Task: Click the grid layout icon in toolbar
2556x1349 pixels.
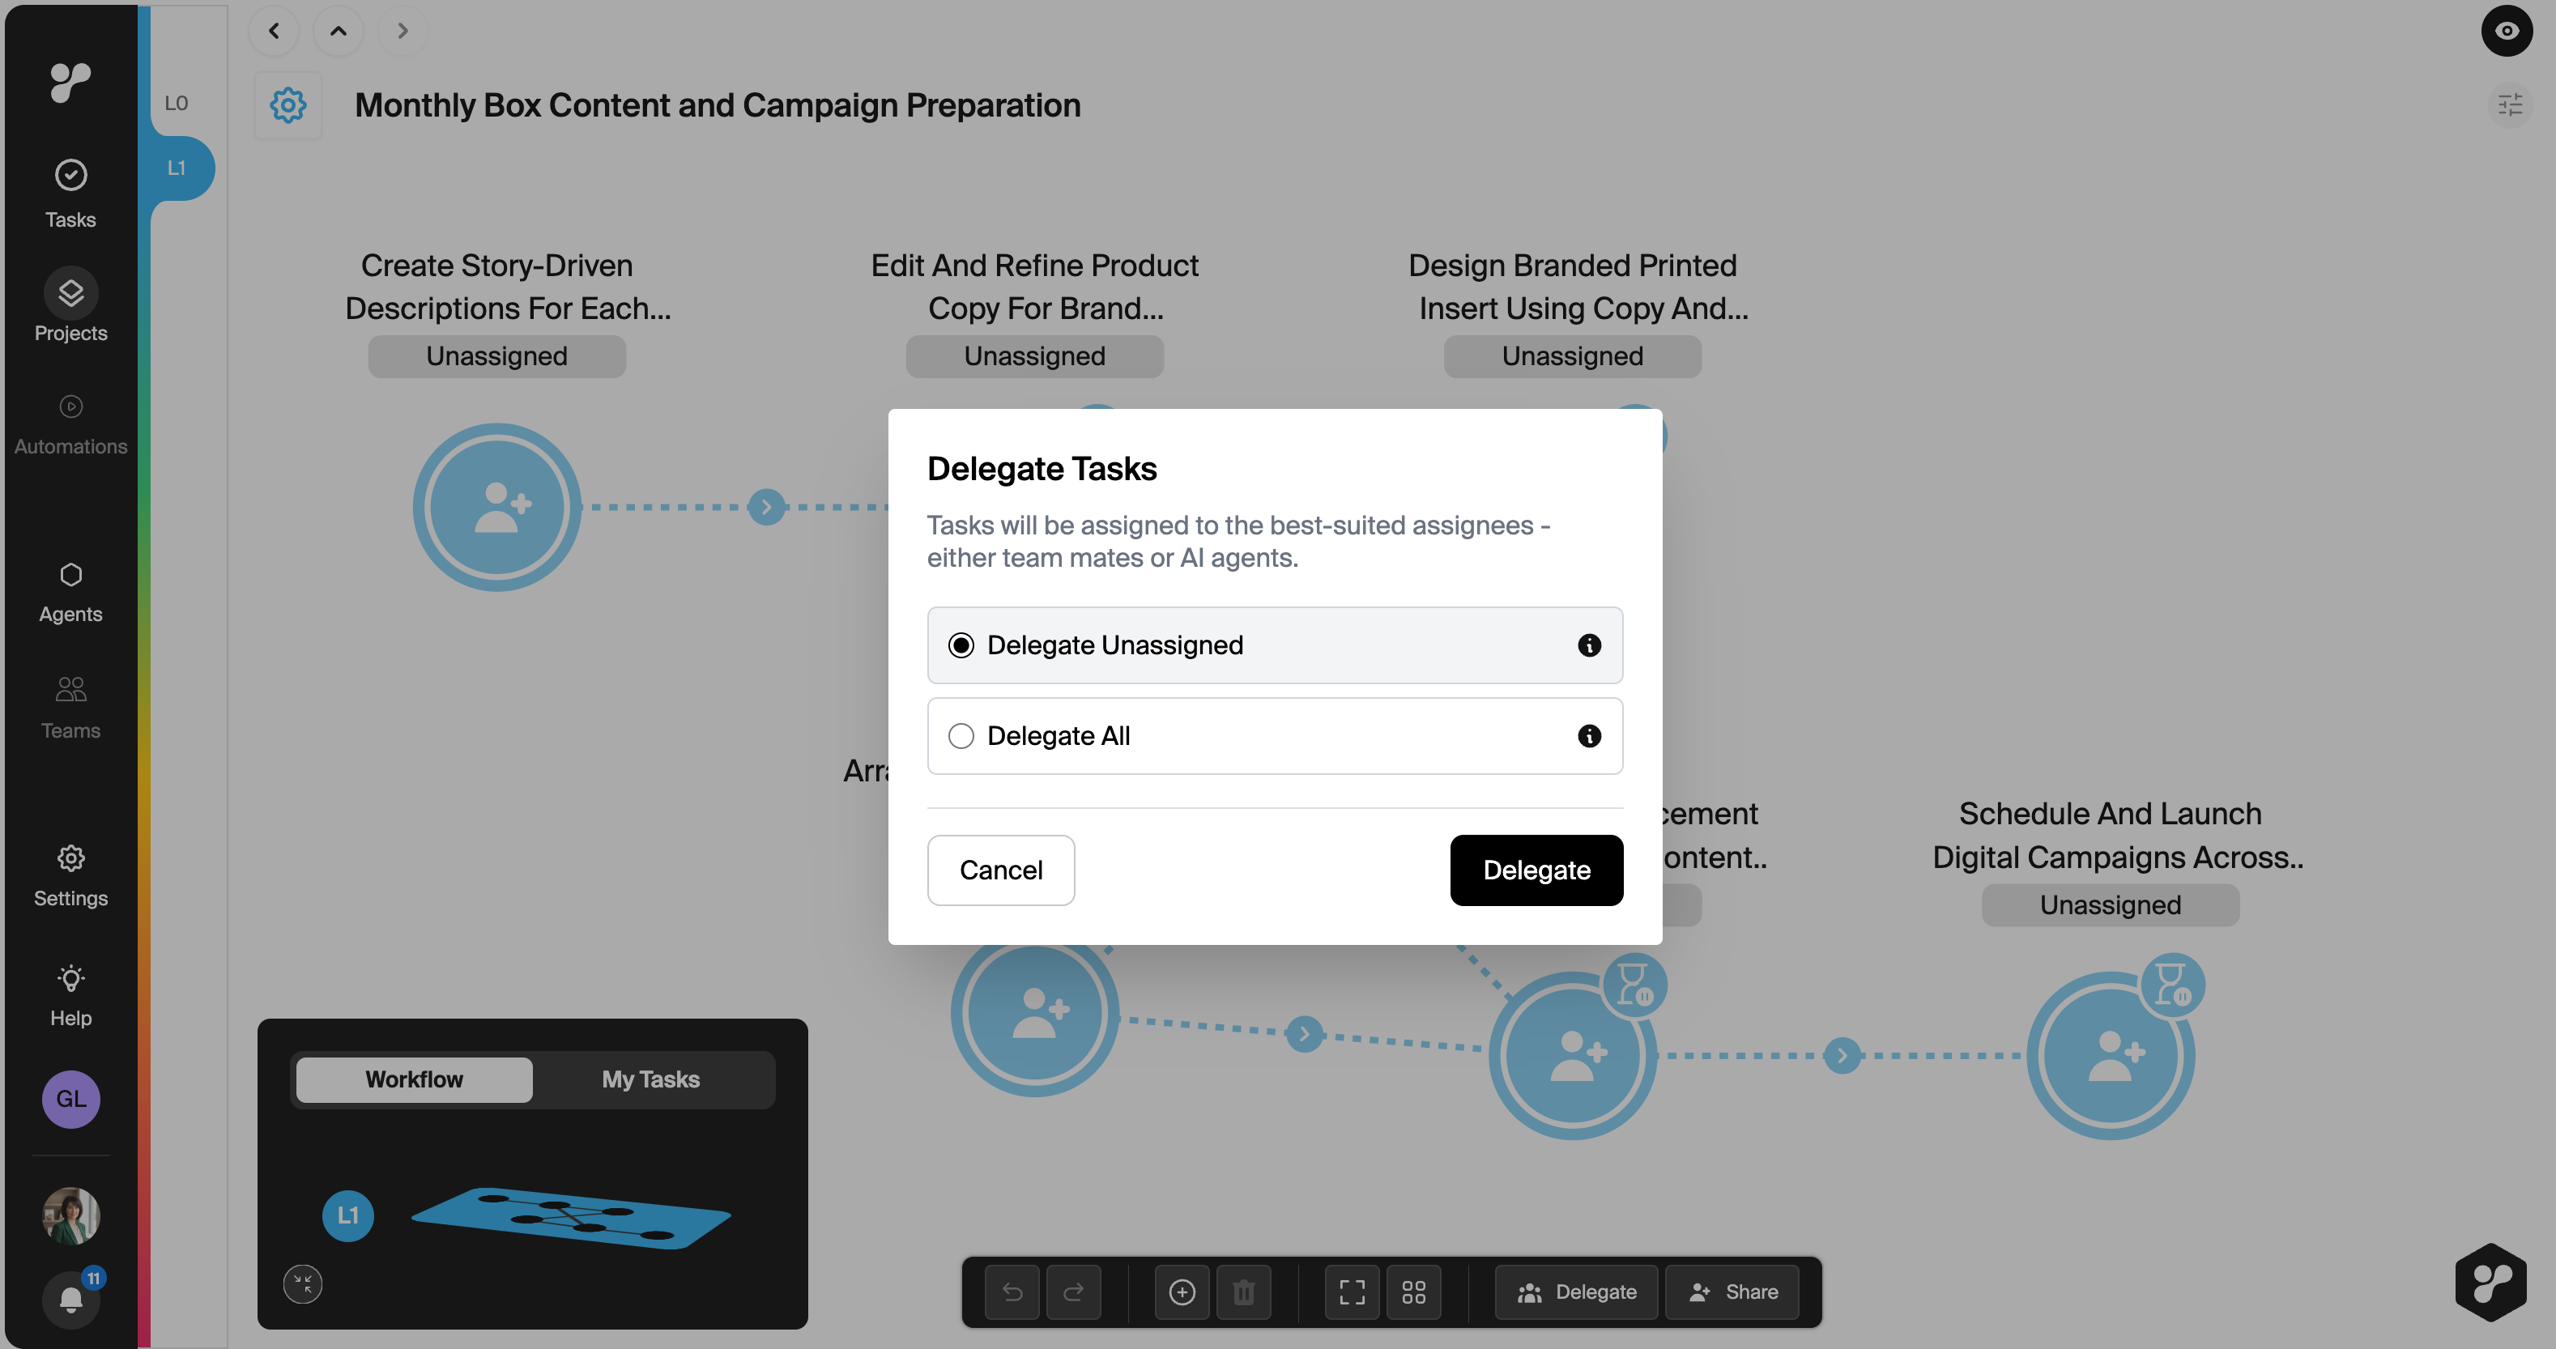Action: pyautogui.click(x=1413, y=1292)
